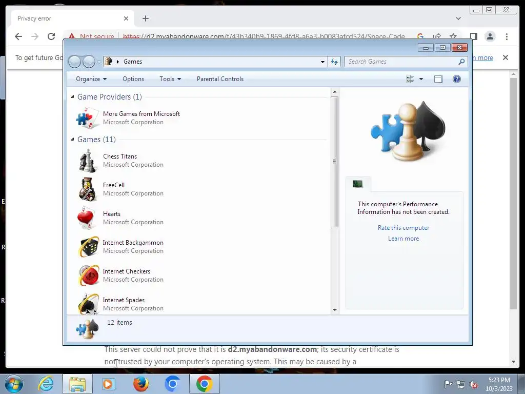525x394 pixels.
Task: Click the blue Chromium taskbar icon
Action: [172, 384]
